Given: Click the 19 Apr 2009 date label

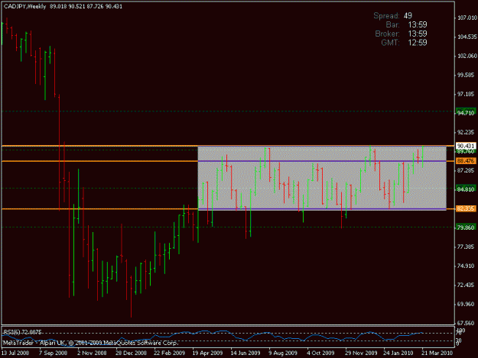Looking at the screenshot, I should tap(207, 353).
